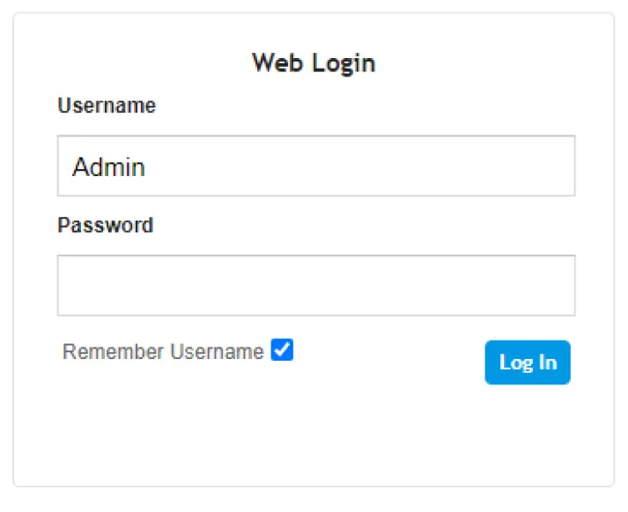Click the right end of the Password field
The image size is (628, 512).
(555, 285)
